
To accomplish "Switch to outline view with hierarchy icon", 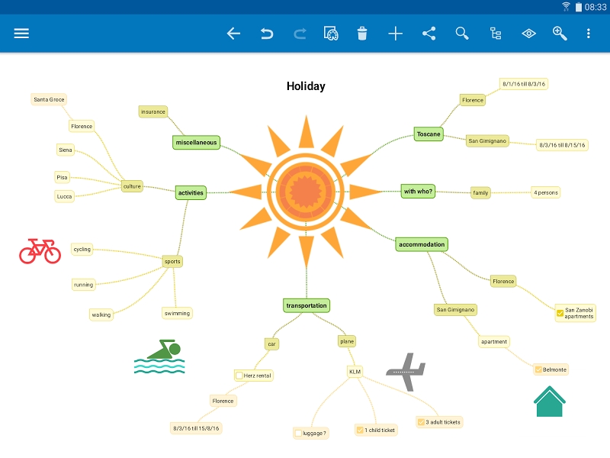I will tap(495, 34).
